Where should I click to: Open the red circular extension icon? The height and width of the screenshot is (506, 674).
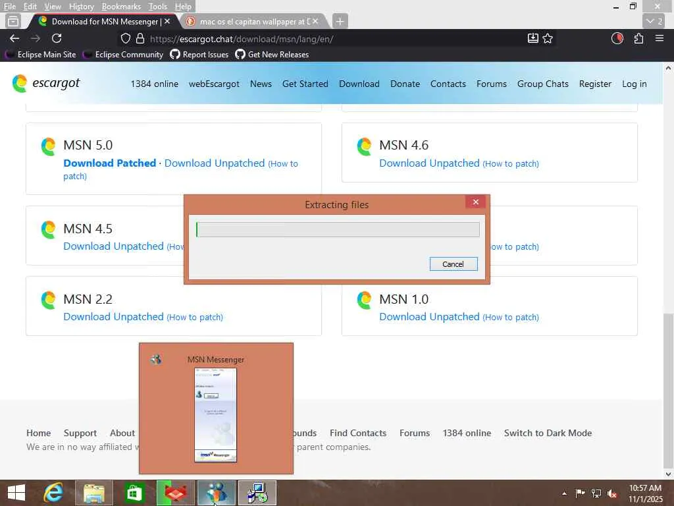click(x=617, y=39)
